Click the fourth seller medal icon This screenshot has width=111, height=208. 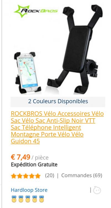[35, 199]
